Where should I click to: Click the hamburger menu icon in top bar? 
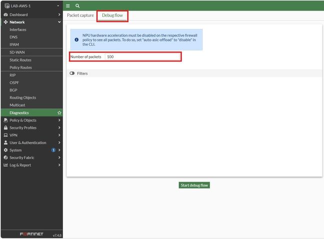coord(68,6)
